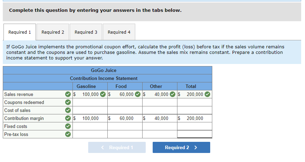Click green checkmark beside Sales revenue label
The width and height of the screenshot is (305, 162).
pos(68,94)
